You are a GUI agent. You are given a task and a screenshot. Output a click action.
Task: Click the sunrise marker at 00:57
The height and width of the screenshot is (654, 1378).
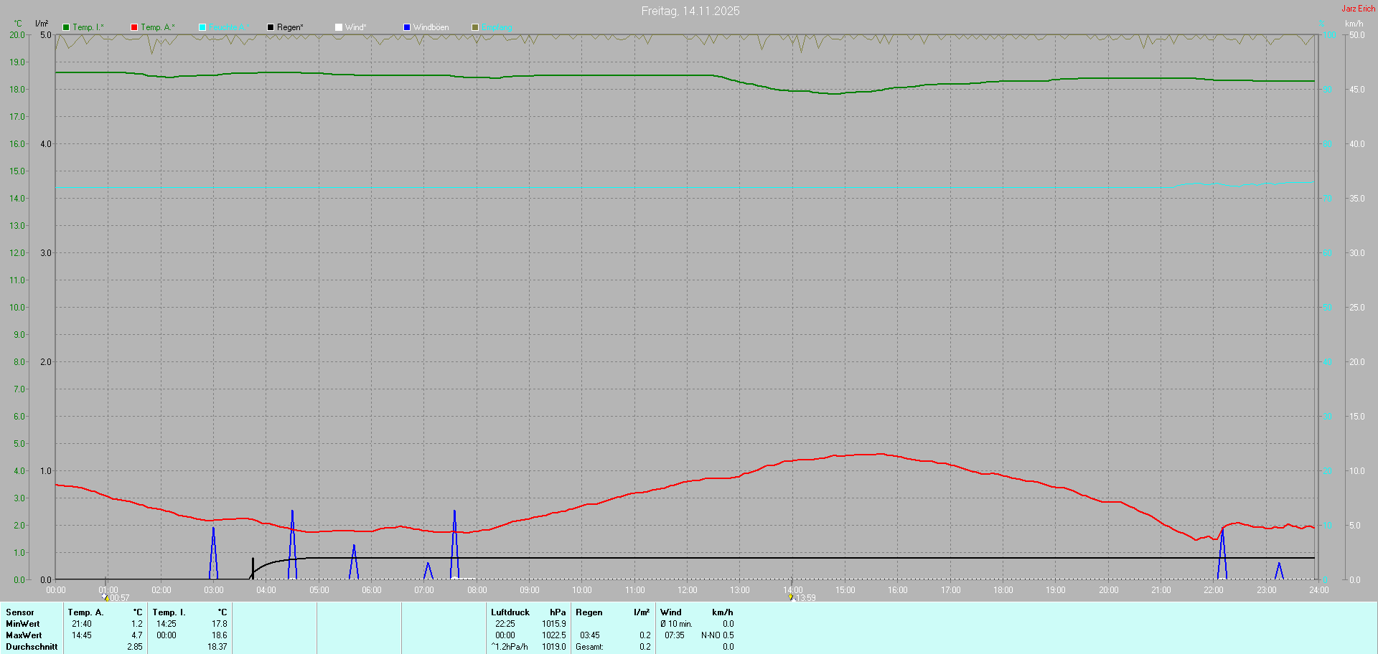pos(105,597)
